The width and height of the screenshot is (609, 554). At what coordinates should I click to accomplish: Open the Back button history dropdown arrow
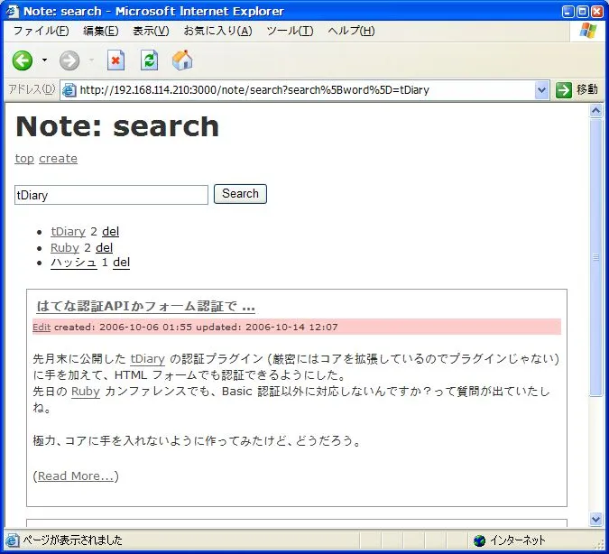click(x=45, y=60)
